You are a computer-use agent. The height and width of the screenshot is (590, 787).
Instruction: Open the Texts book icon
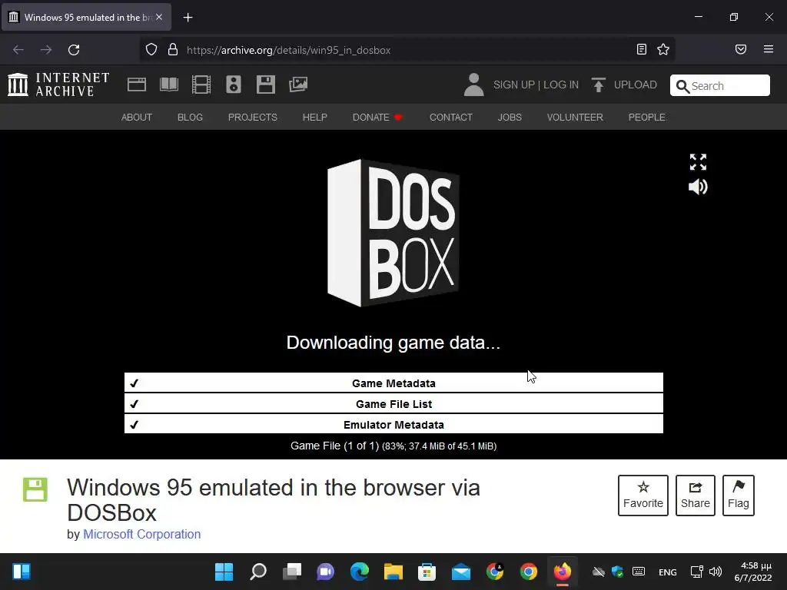[x=168, y=85]
